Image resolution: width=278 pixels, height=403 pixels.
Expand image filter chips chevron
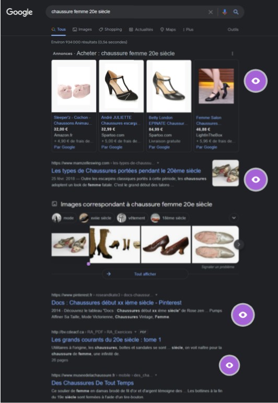(234, 218)
